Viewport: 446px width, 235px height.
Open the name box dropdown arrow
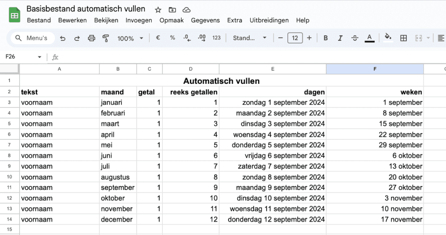40,57
